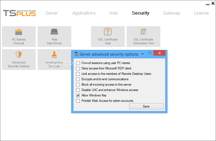Image resolution: width=216 pixels, height=141 pixels.
Task: Close the Server advanced security options dialog
Action: coord(159,53)
